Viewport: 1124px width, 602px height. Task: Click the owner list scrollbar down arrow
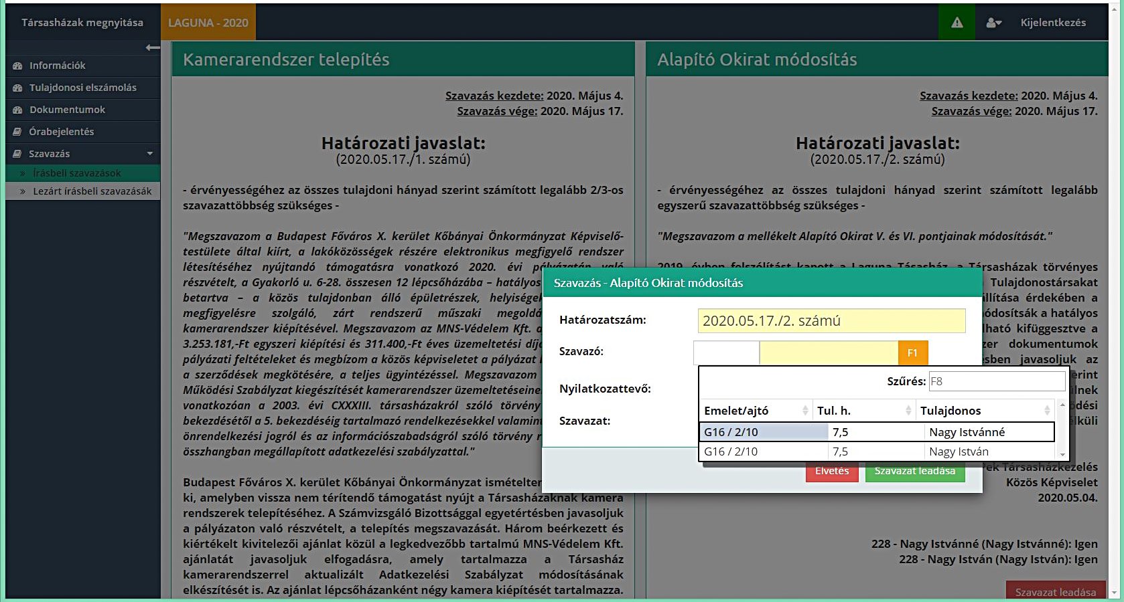(1062, 455)
